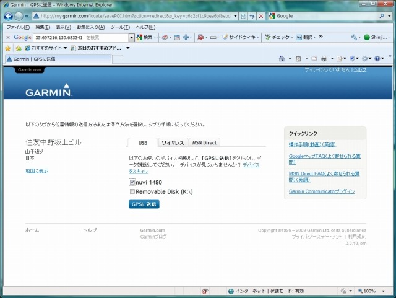Screen dimensions: 396x298
Task: Click the Google search box in the browser
Action: point(323,16)
